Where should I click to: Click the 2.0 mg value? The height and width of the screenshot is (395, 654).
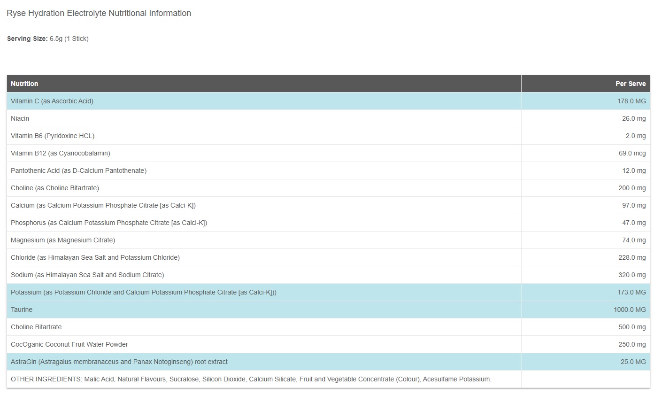[x=636, y=136]
